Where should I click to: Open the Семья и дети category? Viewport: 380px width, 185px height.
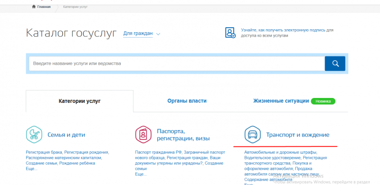click(x=66, y=135)
